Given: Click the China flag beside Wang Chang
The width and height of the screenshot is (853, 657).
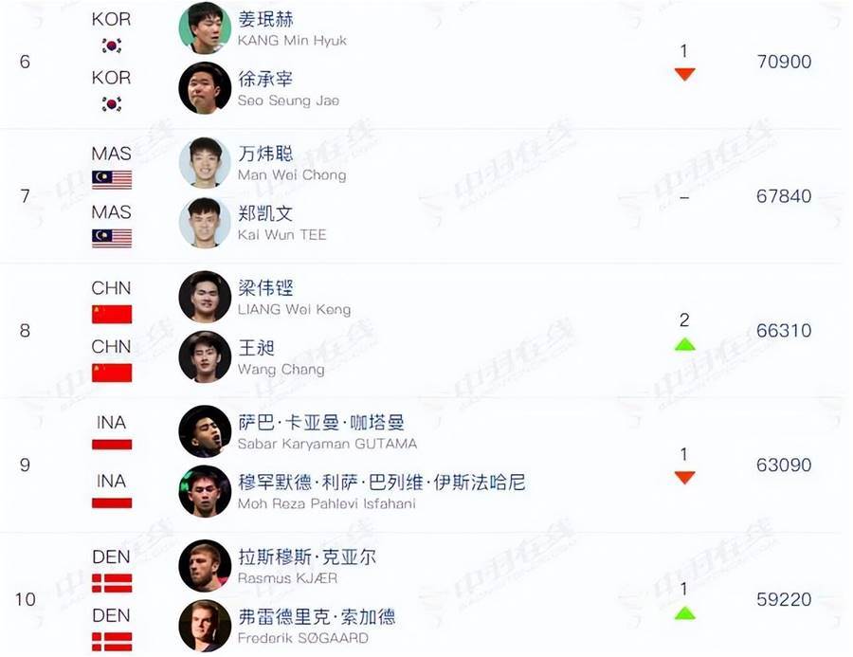Looking at the screenshot, I should click(x=112, y=373).
